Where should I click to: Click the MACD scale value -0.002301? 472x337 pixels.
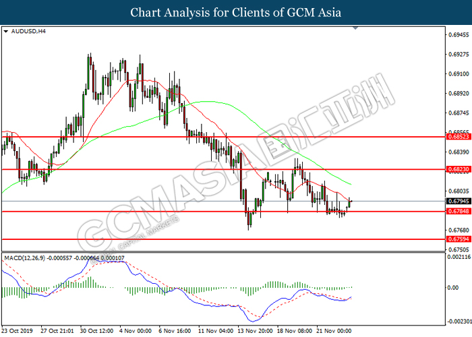pyautogui.click(x=459, y=321)
